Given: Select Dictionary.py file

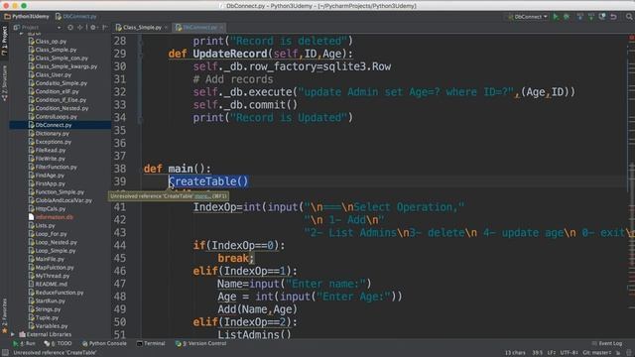Looking at the screenshot, I should (52, 134).
